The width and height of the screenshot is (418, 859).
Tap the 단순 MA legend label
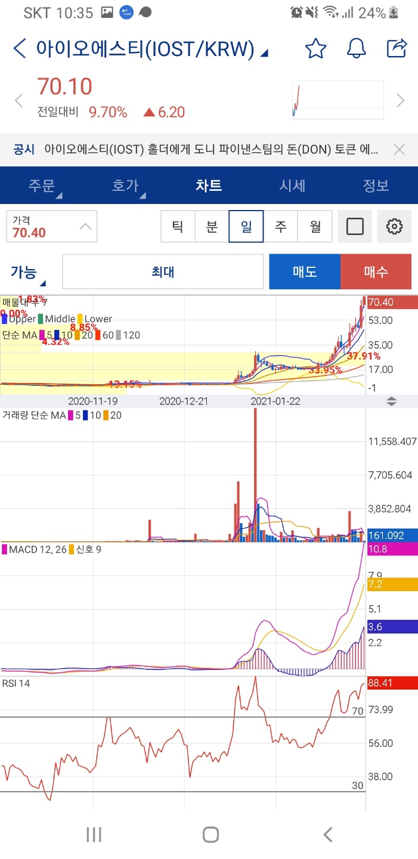pos(20,335)
